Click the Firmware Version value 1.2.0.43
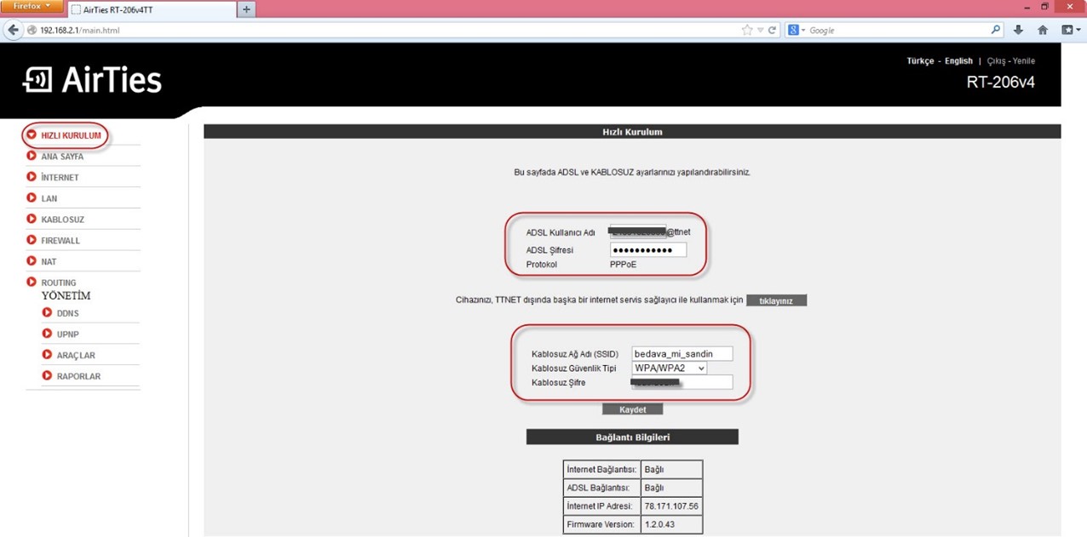 659,525
